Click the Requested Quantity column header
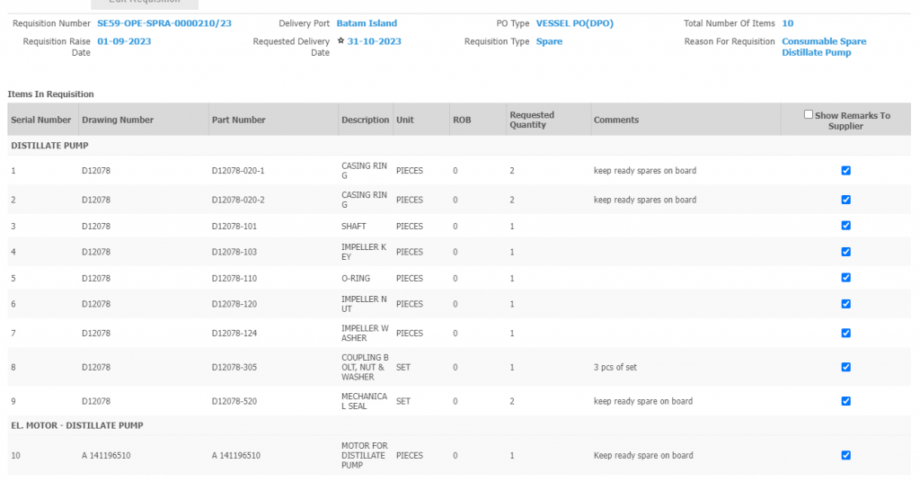Viewport: 920px width, 482px height. click(532, 120)
